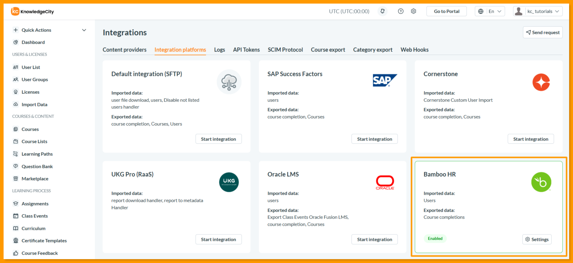Switch to the Content providers tab
573x263 pixels.
pos(125,50)
